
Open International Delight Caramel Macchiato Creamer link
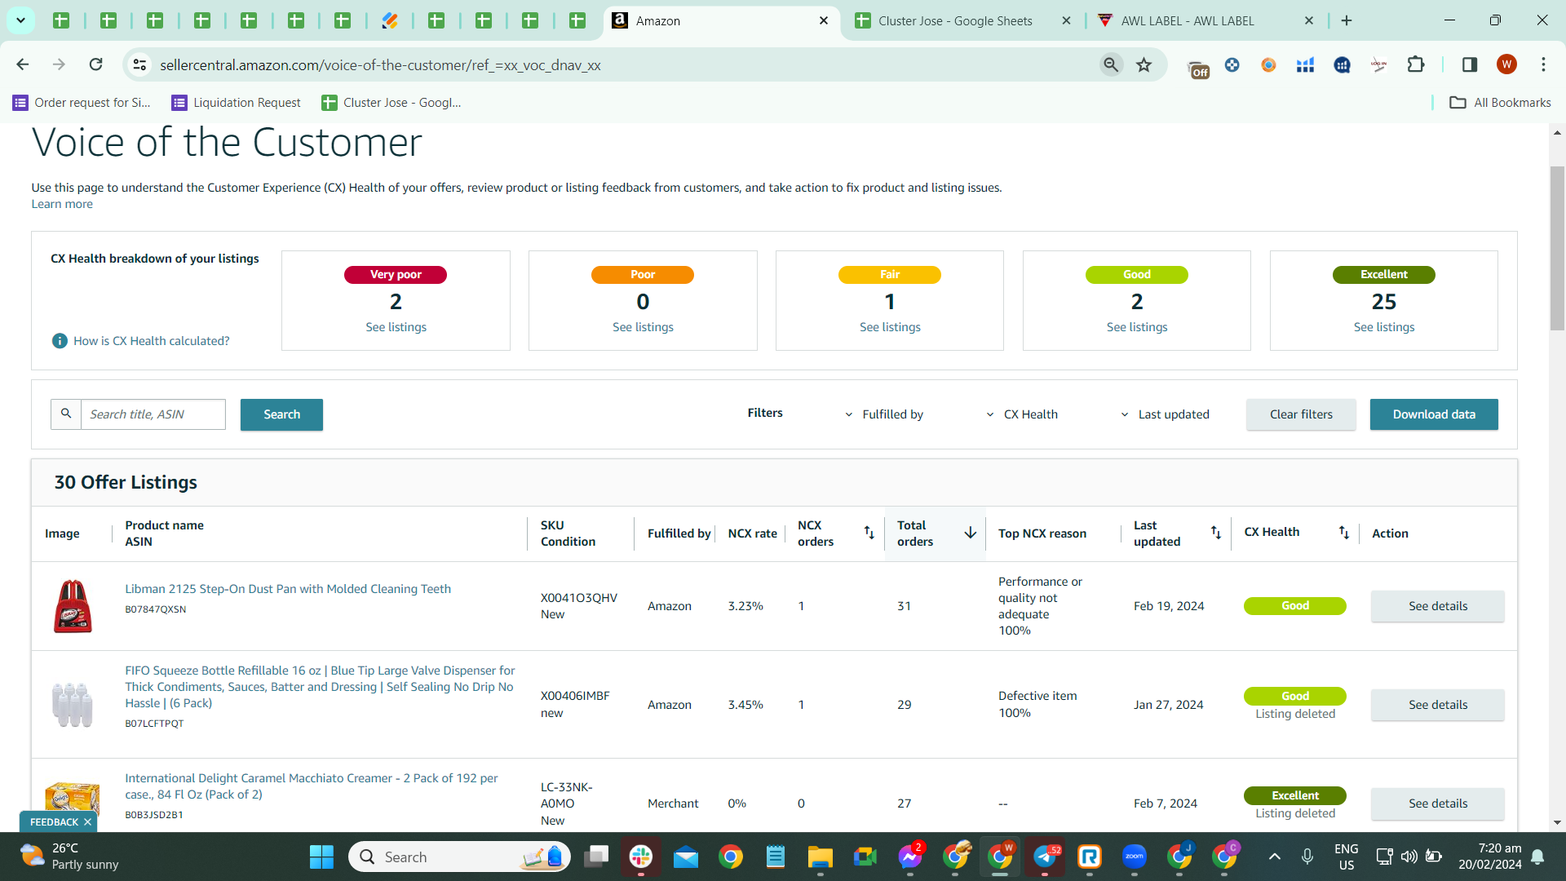pyautogui.click(x=312, y=786)
